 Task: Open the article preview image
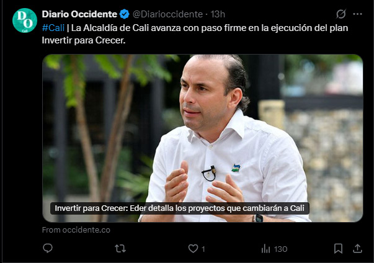point(202,138)
